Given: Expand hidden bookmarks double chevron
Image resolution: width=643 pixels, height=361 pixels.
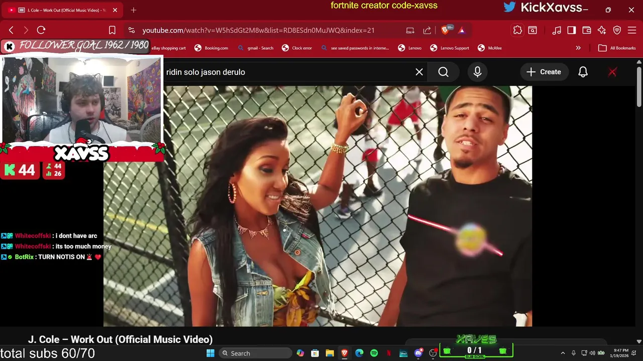Looking at the screenshot, I should click(x=578, y=48).
